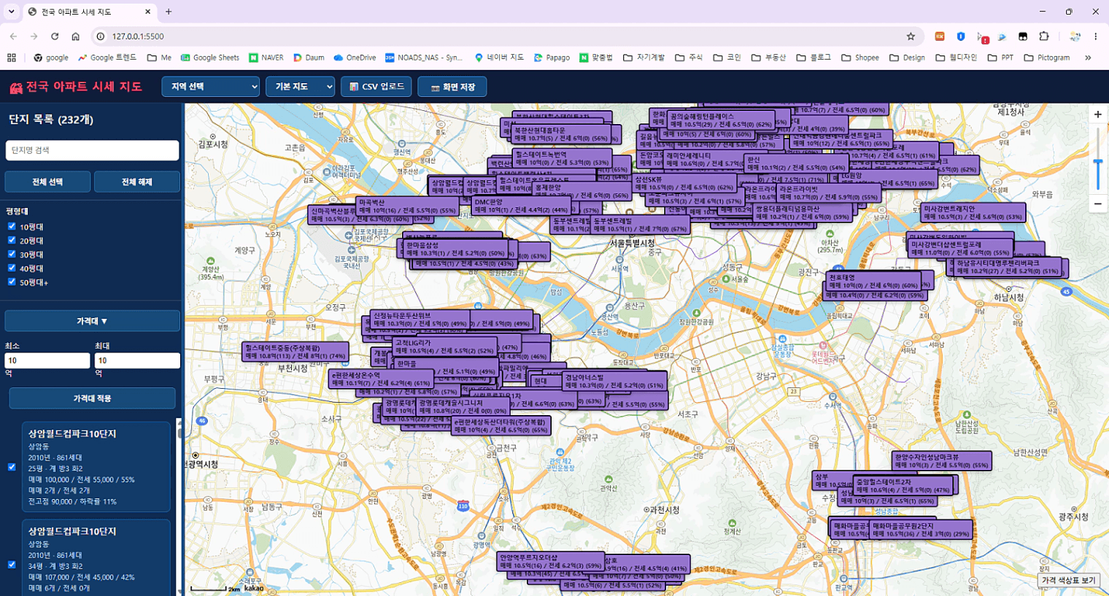Open the Design bookmark folder
The image size is (1109, 596).
point(907,58)
